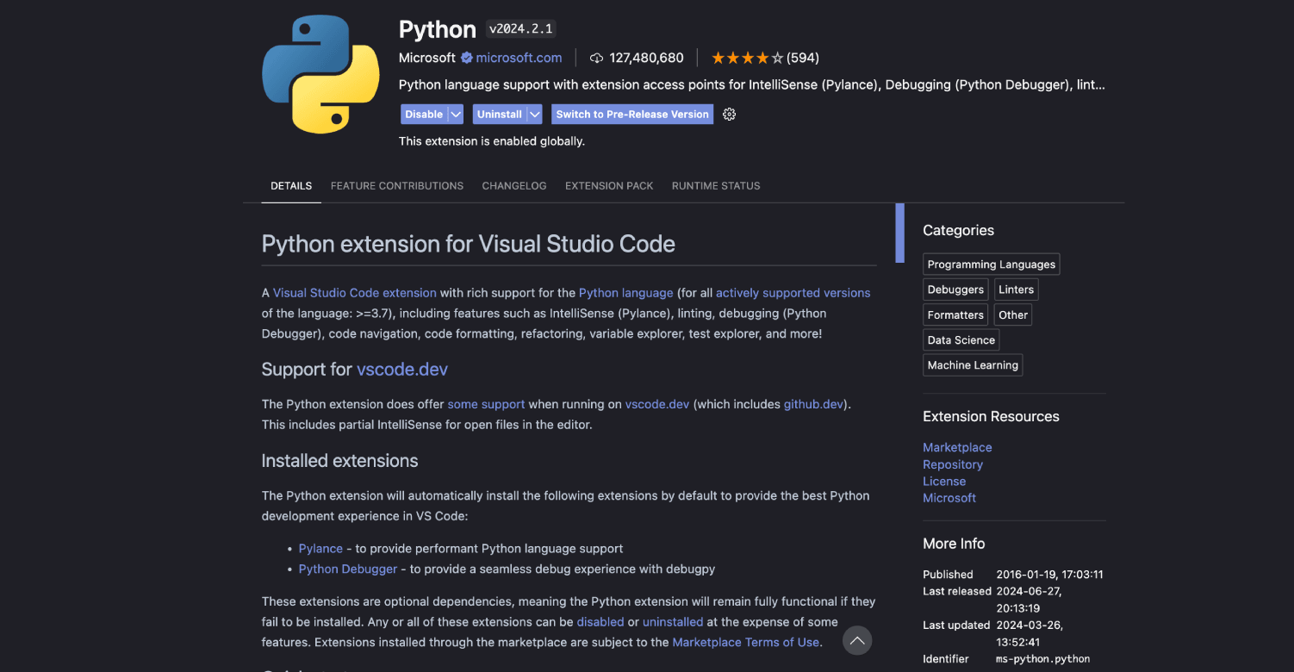Screen dimensions: 1294x672
Task: Open the Extension Pack tab
Action: point(609,186)
